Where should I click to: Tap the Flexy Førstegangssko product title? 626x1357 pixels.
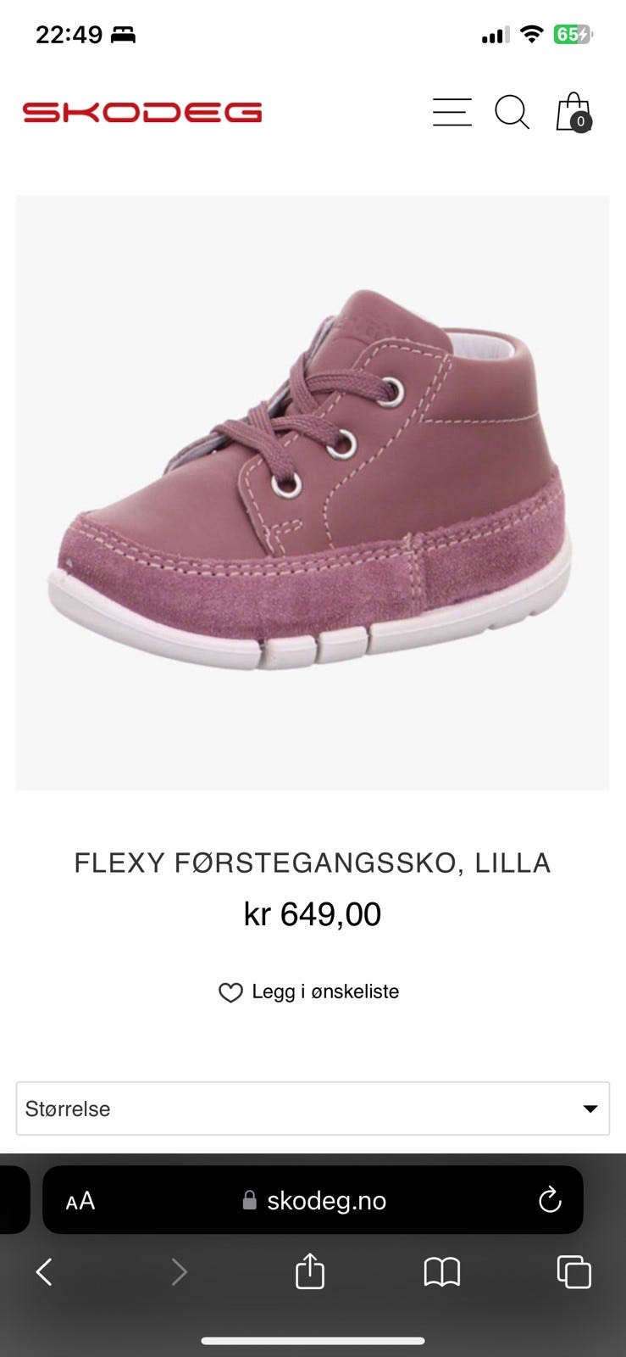313,863
